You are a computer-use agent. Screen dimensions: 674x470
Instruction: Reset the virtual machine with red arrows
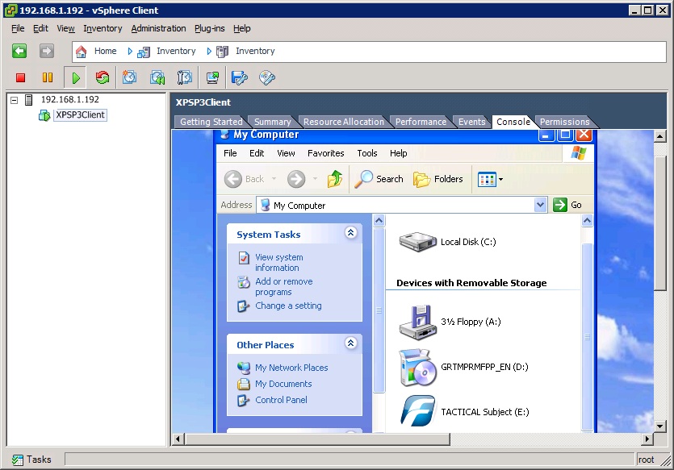tap(103, 77)
